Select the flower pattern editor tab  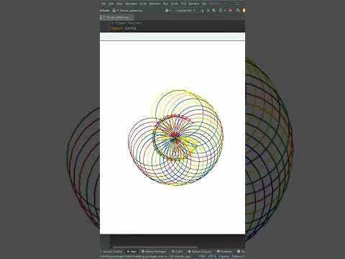coord(117,17)
